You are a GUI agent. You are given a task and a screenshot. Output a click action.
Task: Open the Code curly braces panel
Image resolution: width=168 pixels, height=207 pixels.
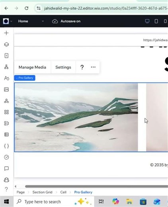pyautogui.click(x=6, y=146)
